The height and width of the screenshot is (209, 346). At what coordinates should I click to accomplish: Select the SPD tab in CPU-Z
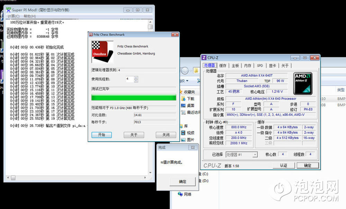pyautogui.click(x=260, y=66)
